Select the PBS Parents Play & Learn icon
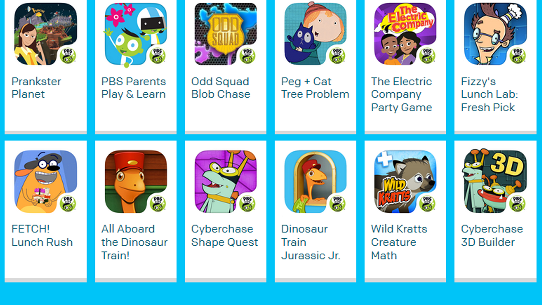 click(135, 34)
